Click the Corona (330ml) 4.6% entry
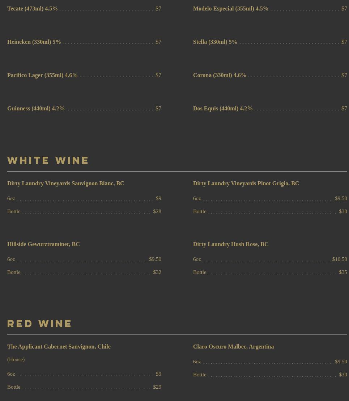The height and width of the screenshot is (401, 349). tap(220, 75)
